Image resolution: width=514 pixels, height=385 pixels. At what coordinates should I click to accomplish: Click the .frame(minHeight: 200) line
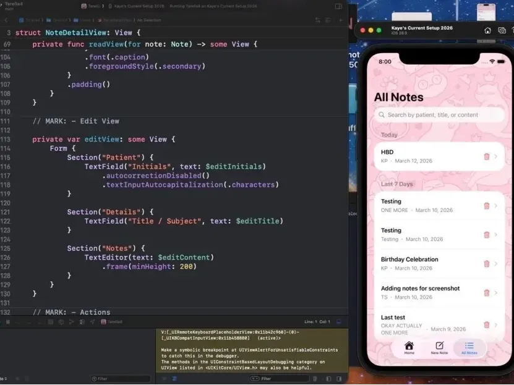[149, 267]
